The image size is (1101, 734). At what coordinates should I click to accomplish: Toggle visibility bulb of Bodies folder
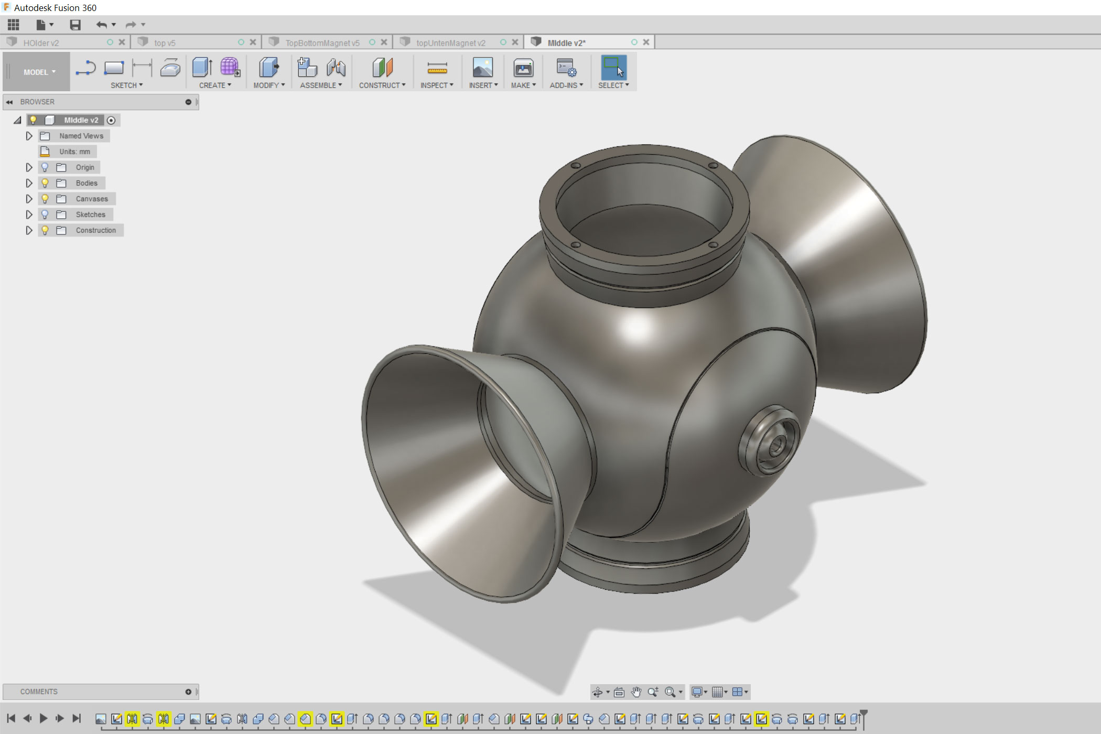(x=45, y=183)
